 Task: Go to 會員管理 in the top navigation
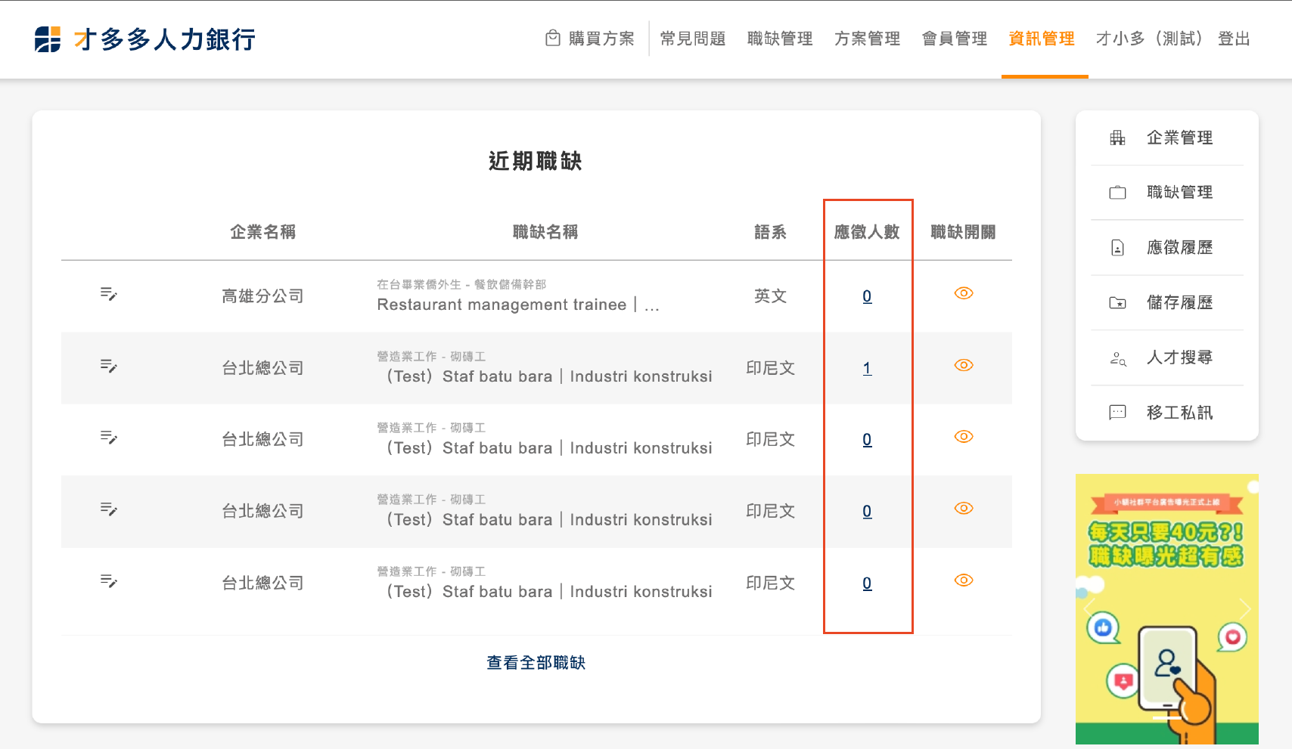click(x=955, y=39)
